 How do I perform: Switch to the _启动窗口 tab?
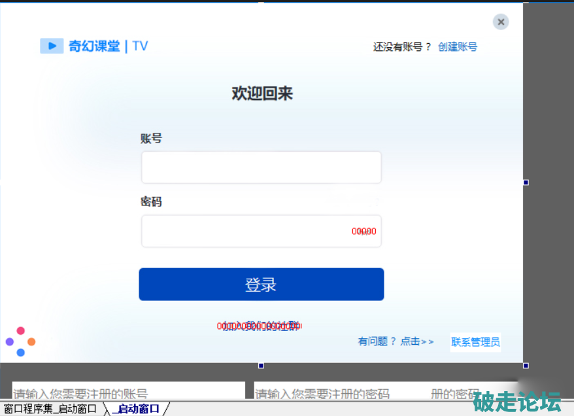tap(136, 409)
